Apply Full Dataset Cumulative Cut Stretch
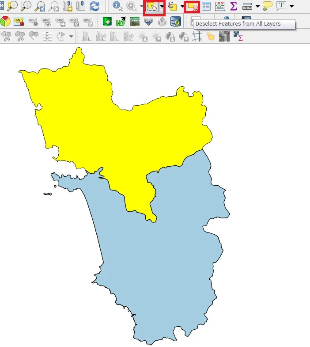The image size is (310, 347). (x=129, y=36)
